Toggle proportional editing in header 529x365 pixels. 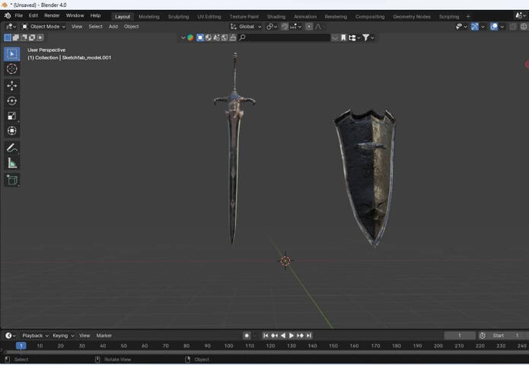click(309, 27)
